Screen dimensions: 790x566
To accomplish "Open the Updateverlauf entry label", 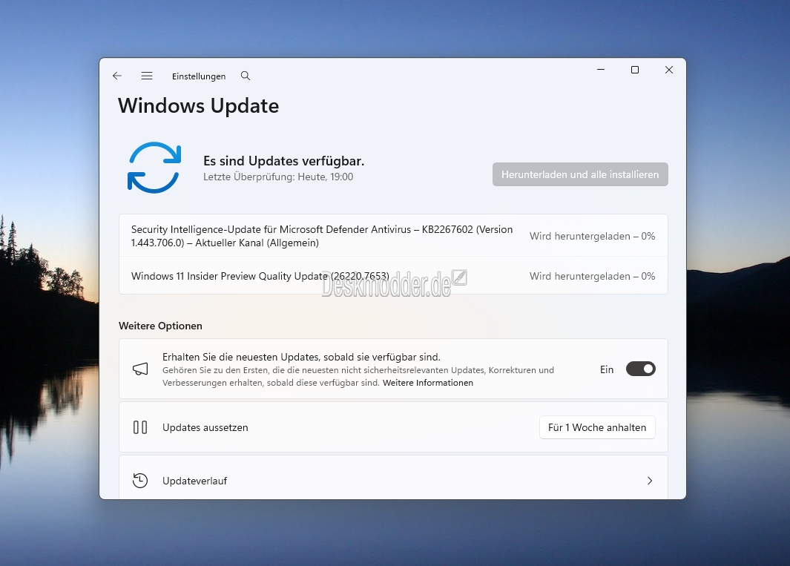I will pyautogui.click(x=194, y=481).
